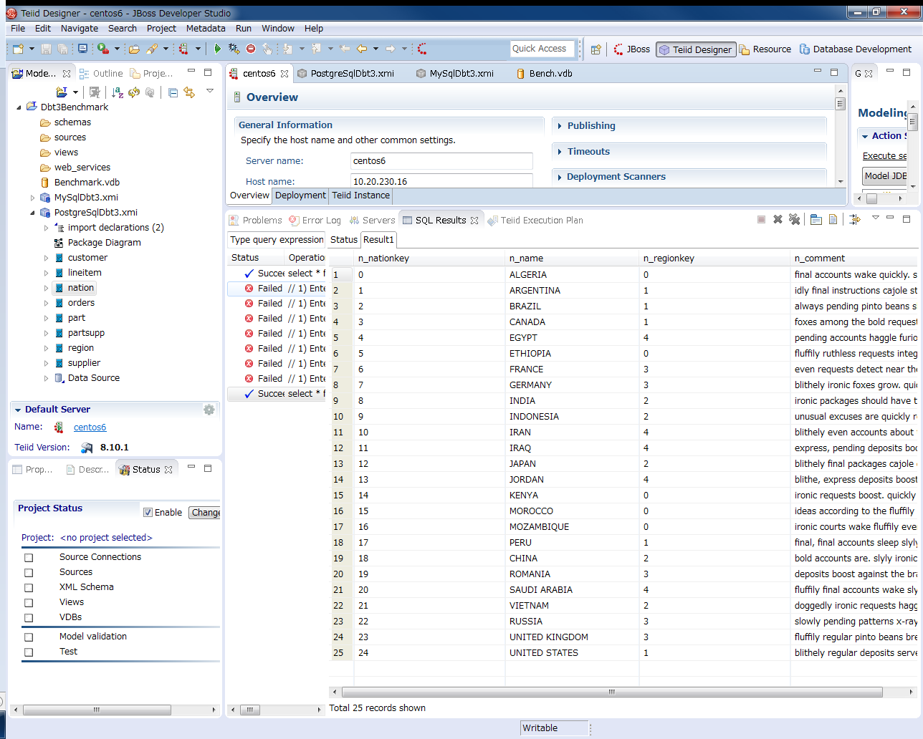Open the Project menu
The image size is (923, 739).
click(x=161, y=29)
